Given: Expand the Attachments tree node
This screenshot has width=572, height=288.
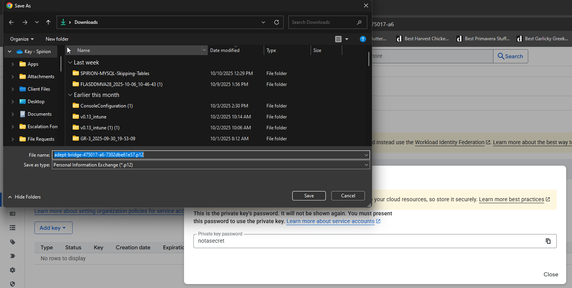Looking at the screenshot, I should [x=13, y=77].
